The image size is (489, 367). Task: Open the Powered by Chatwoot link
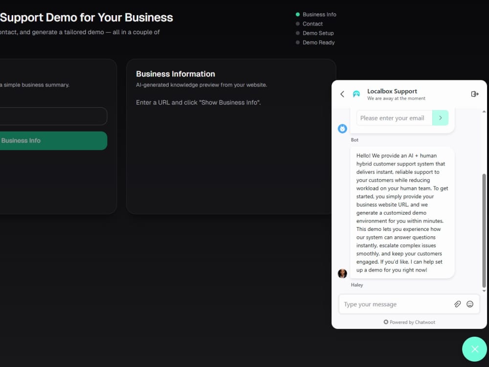(x=409, y=322)
